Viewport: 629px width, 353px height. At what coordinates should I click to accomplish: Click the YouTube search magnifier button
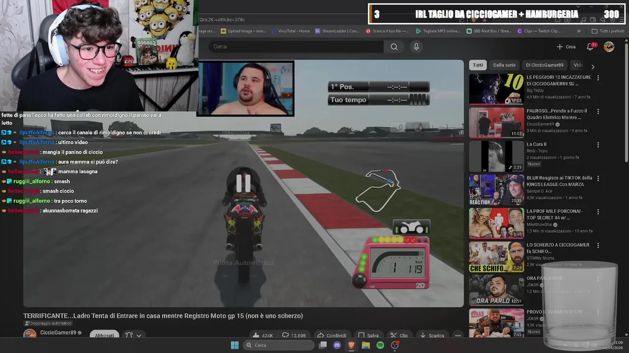click(394, 47)
